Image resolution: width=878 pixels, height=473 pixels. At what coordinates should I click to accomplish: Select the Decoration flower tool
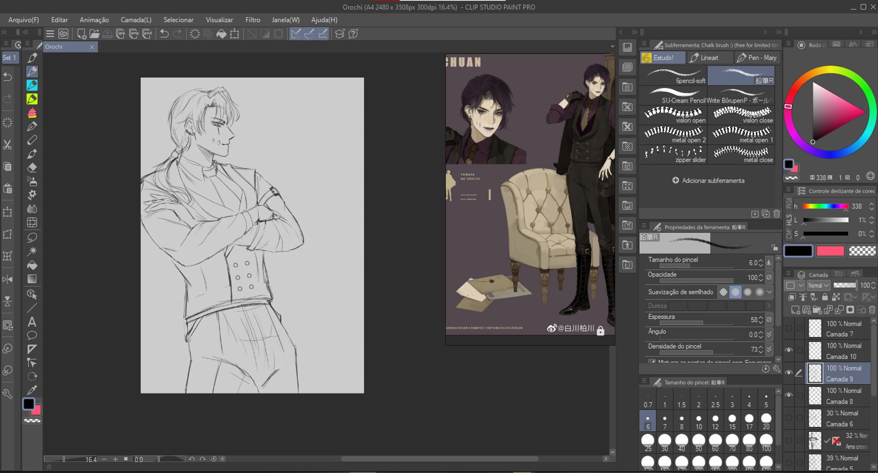point(32,195)
